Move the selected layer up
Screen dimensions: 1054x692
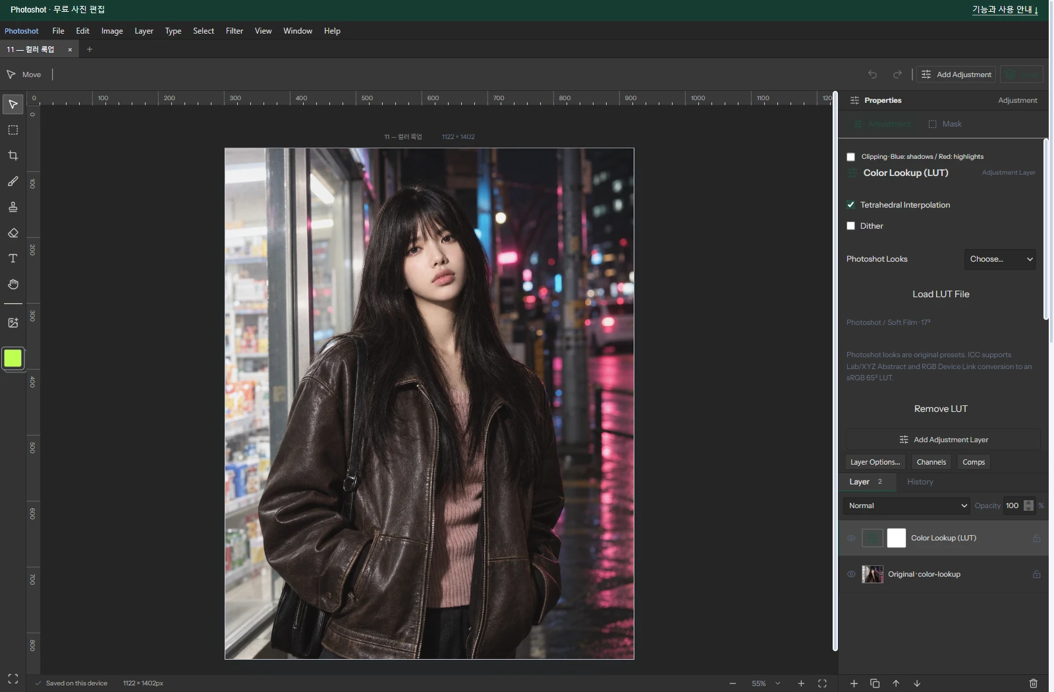tap(896, 683)
